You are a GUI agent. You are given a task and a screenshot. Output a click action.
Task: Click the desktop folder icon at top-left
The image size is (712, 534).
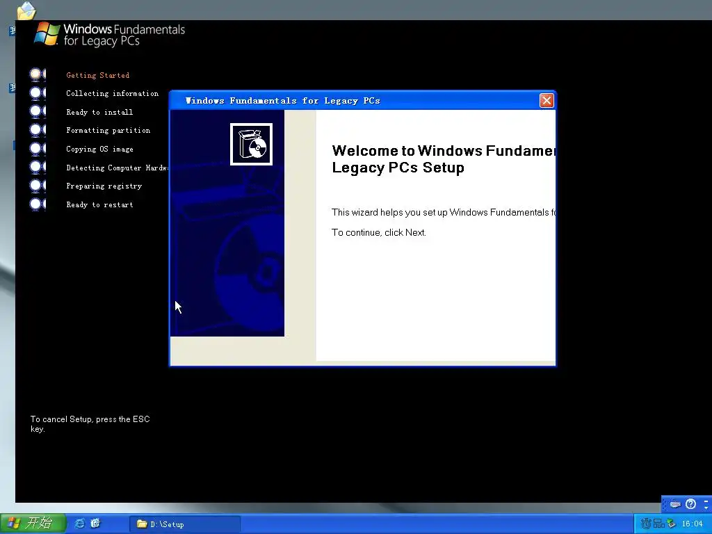(x=26, y=11)
